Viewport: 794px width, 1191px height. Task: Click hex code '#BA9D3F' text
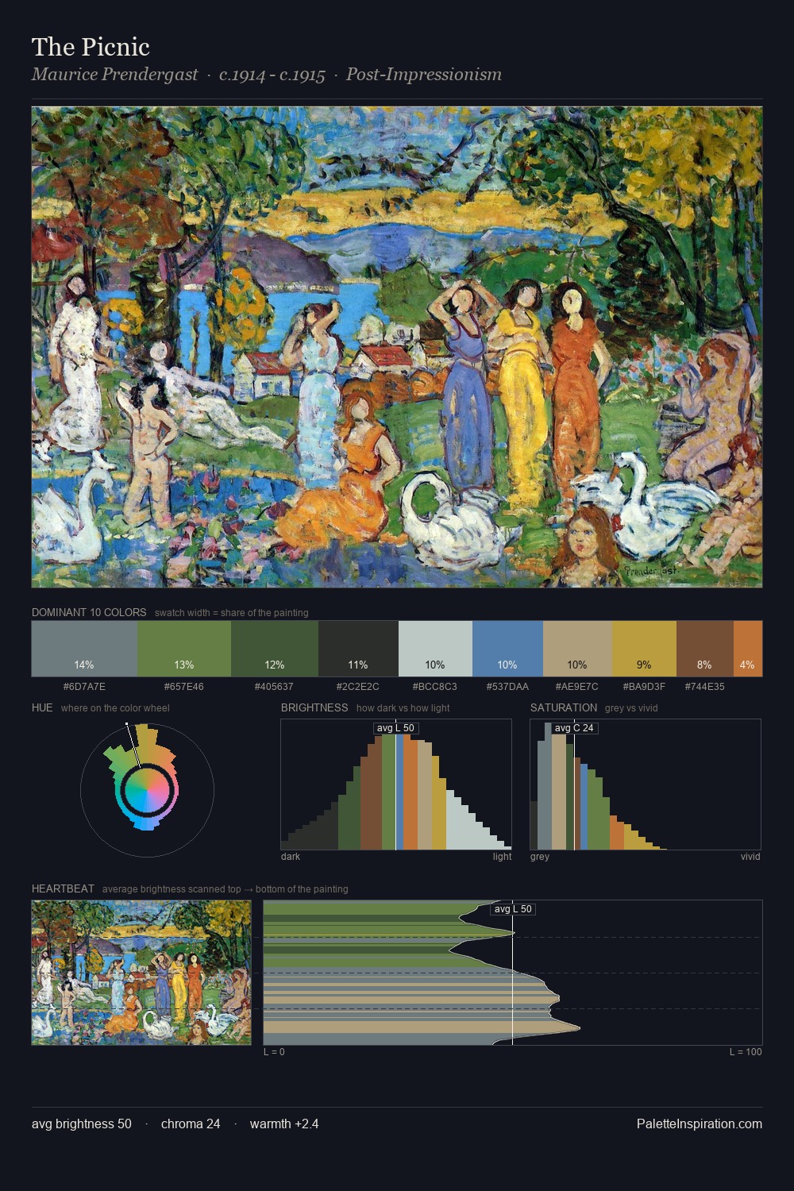644,687
